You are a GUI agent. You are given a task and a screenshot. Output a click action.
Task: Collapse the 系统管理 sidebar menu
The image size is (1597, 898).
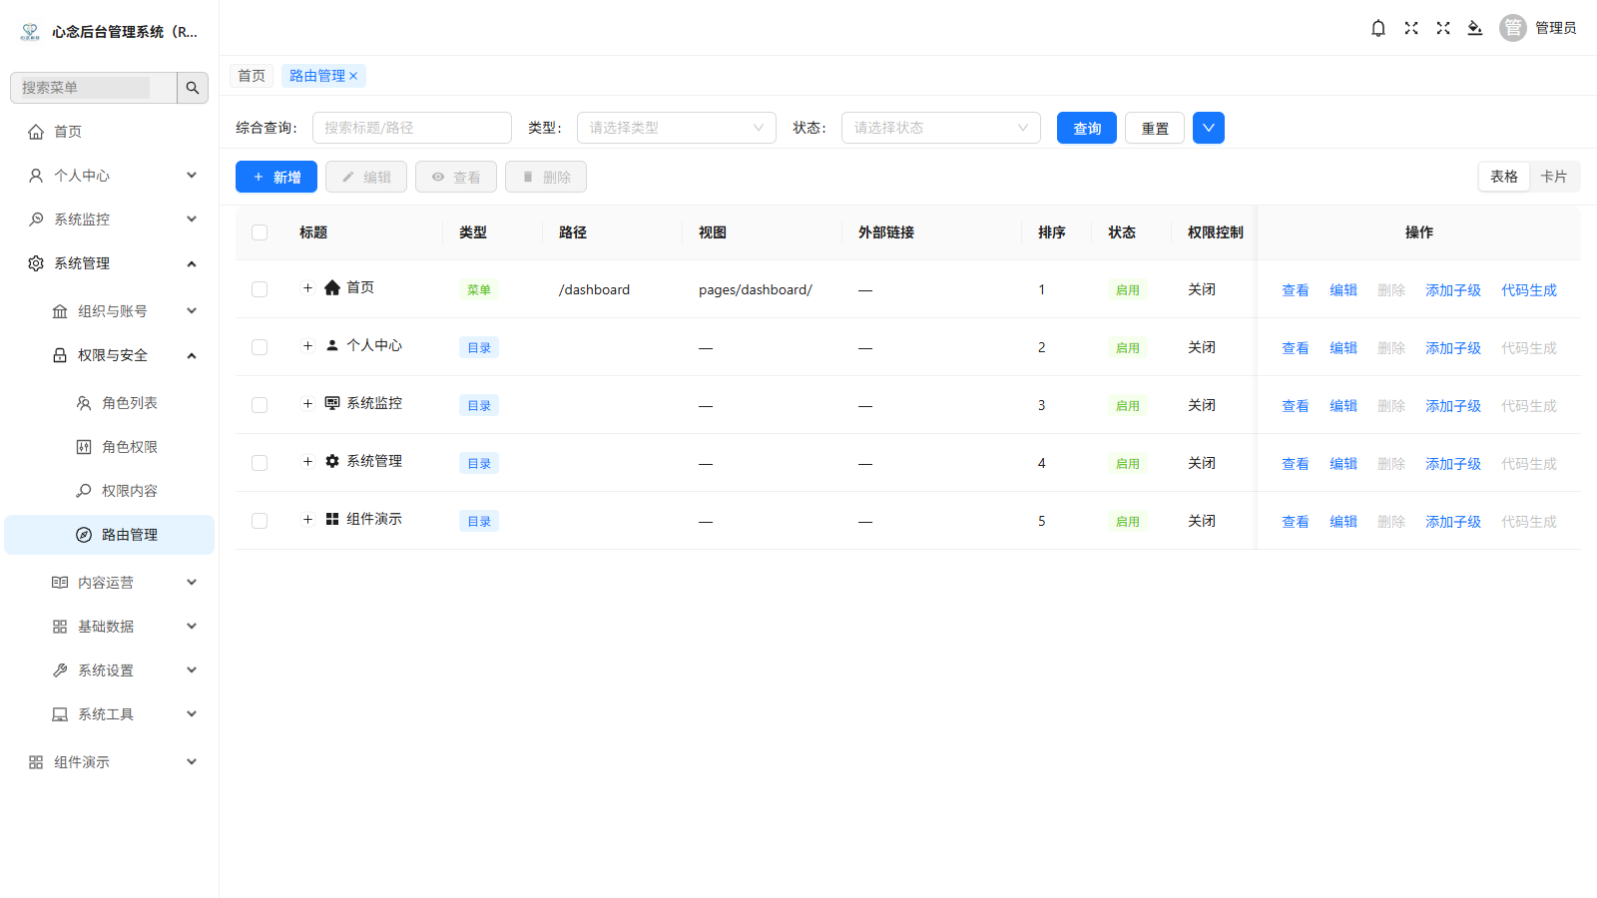point(110,263)
